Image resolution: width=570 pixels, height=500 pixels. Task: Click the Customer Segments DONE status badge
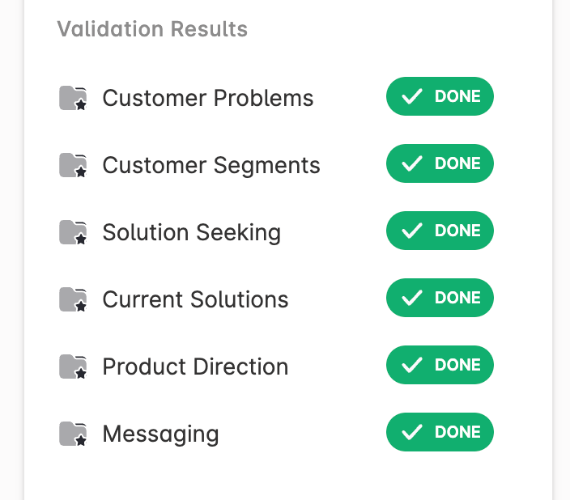point(440,164)
